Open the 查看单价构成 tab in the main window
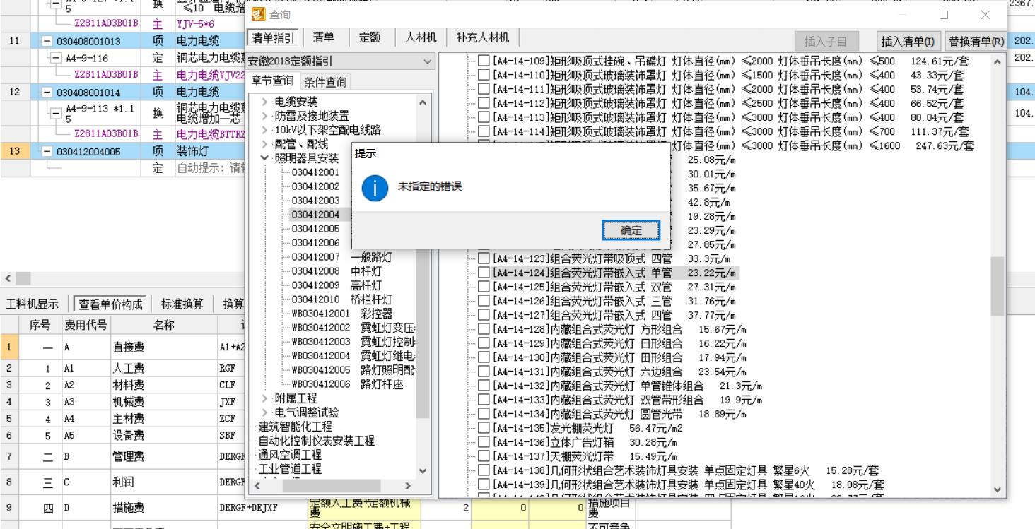 110,304
